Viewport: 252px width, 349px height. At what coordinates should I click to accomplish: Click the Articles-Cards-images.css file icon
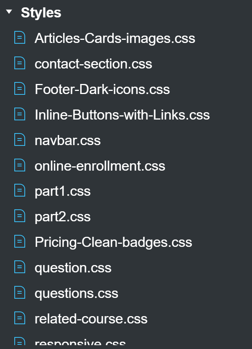(20, 38)
